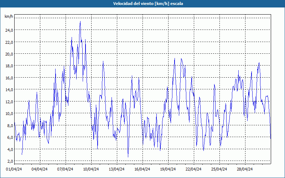Click the 4,0 y-axis value
Viewport: 285px width, 178px height.
pyautogui.click(x=10, y=150)
